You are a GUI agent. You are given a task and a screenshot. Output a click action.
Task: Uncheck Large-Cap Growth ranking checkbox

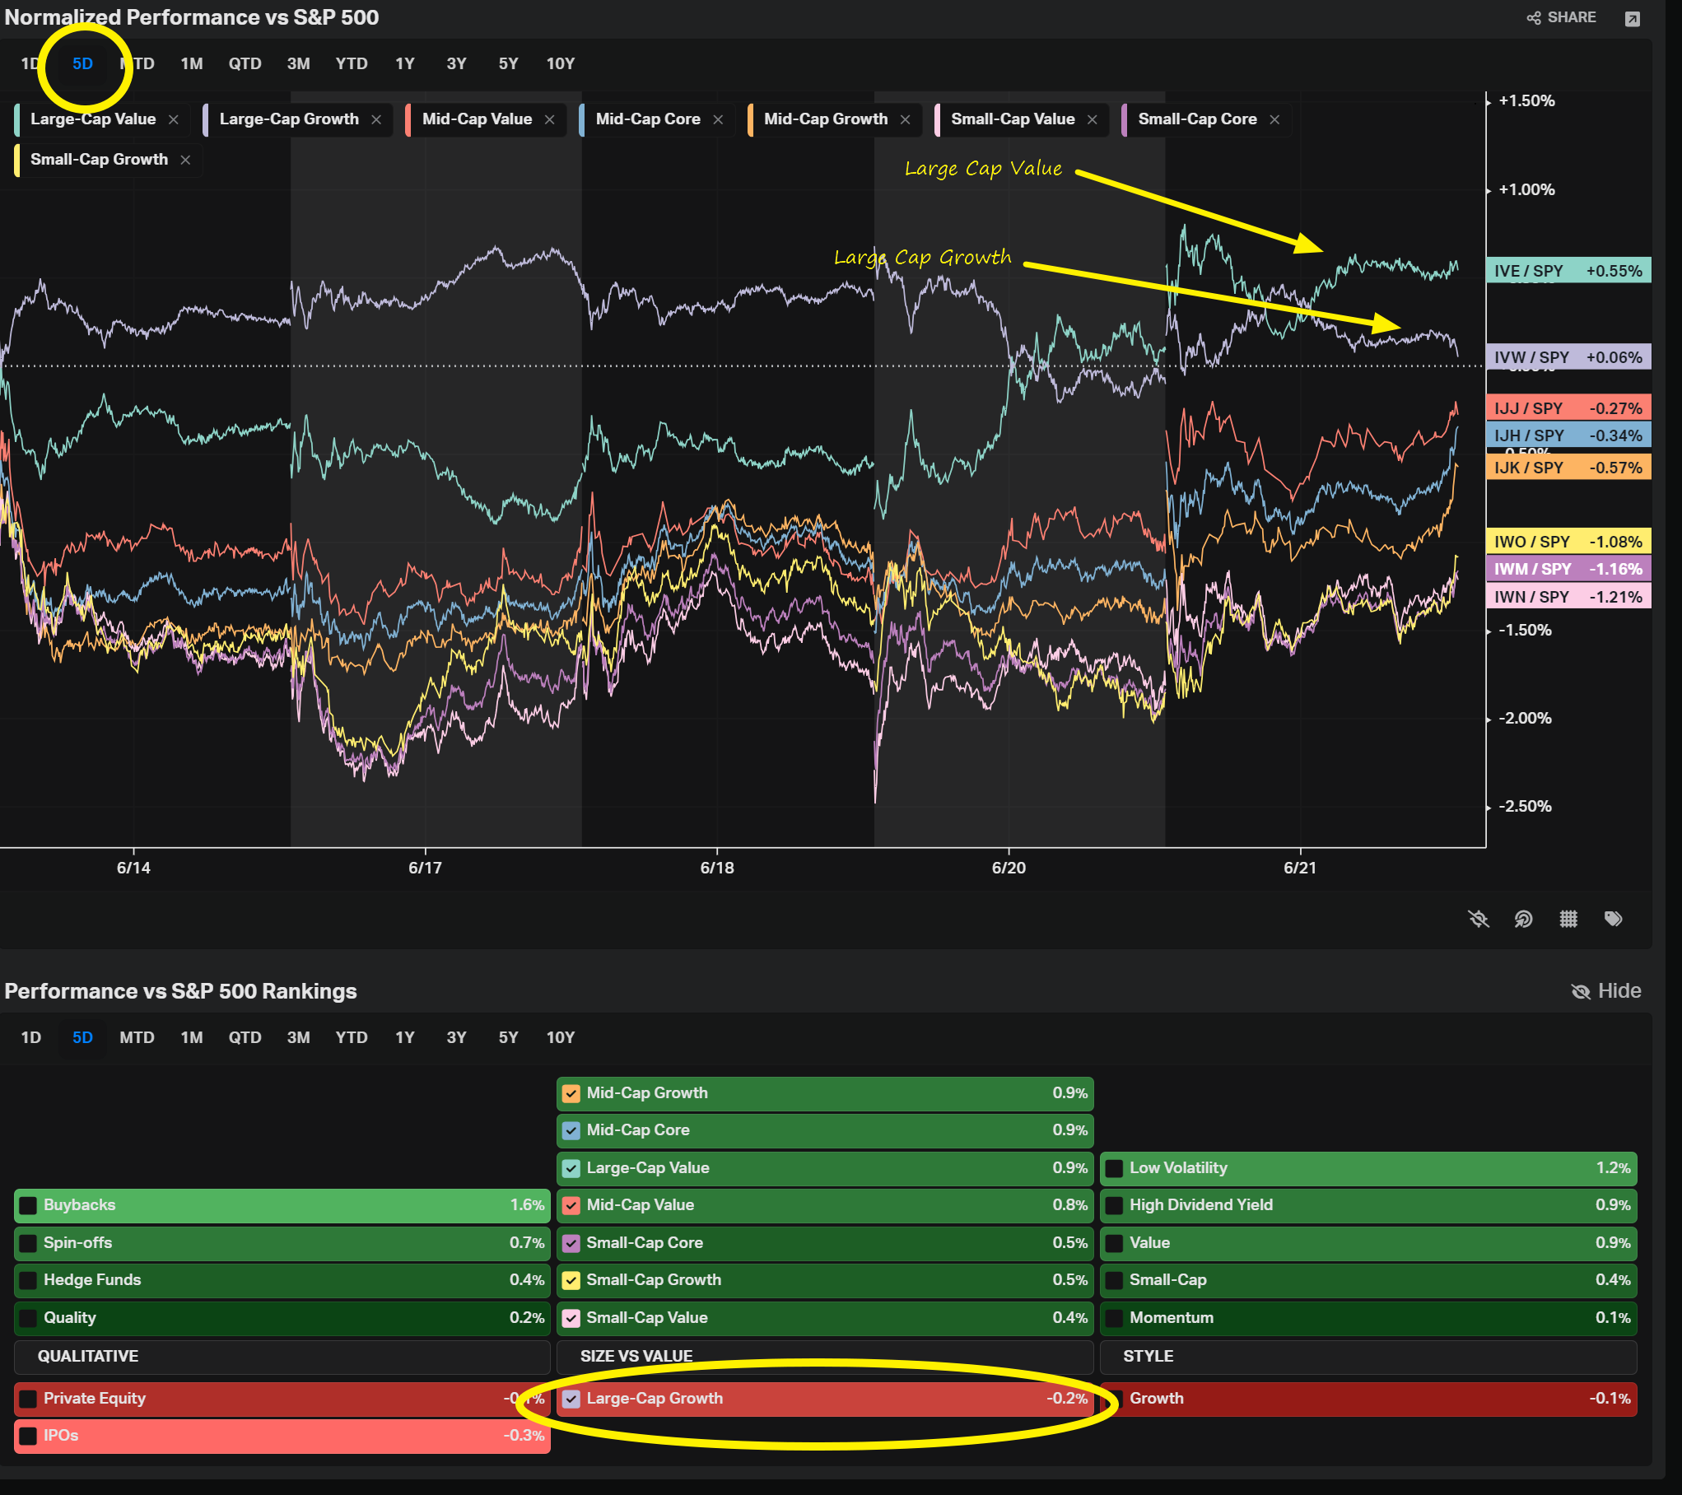(571, 1399)
